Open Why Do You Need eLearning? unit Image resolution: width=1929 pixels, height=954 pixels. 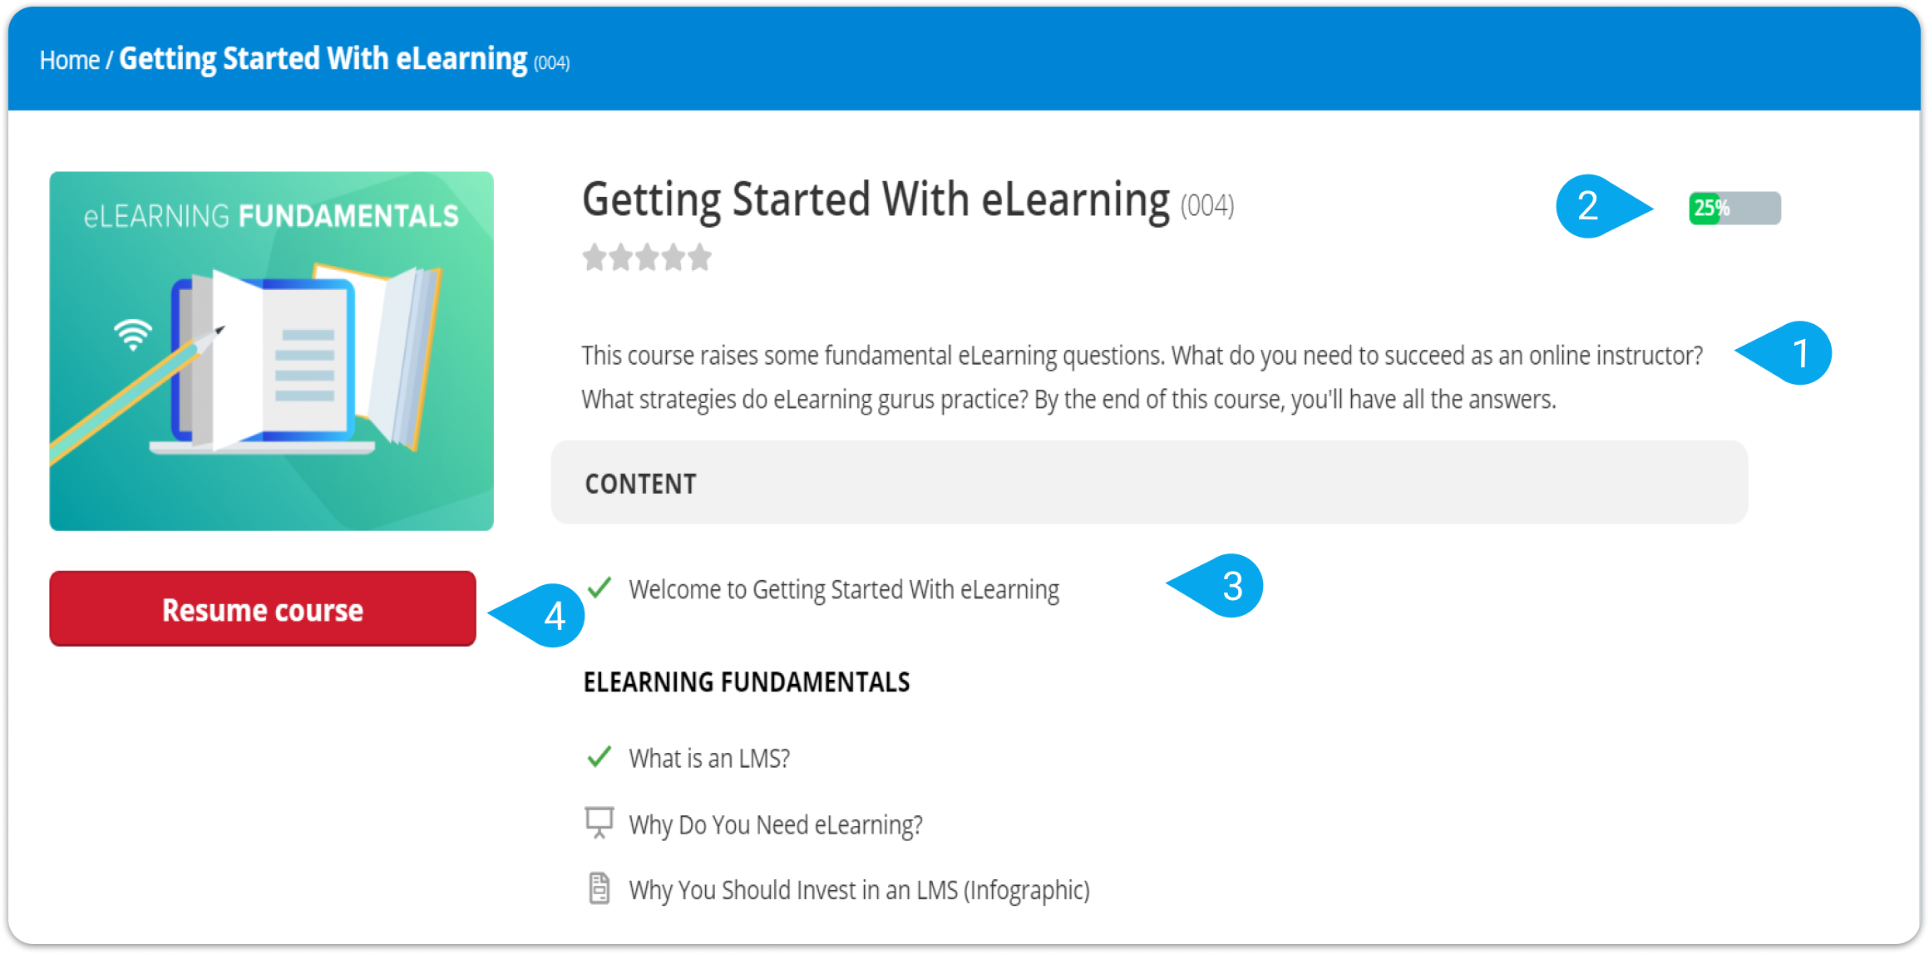click(x=776, y=824)
